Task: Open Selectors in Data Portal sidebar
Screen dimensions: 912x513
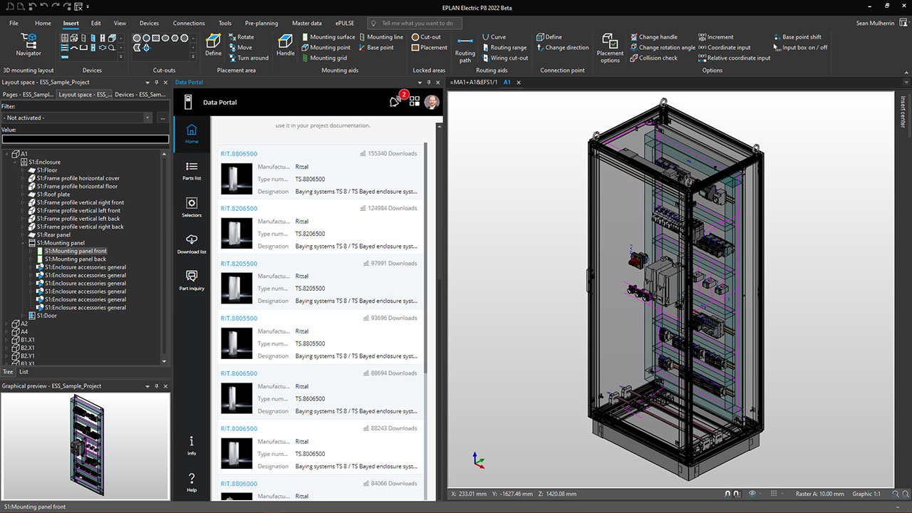Action: [191, 207]
